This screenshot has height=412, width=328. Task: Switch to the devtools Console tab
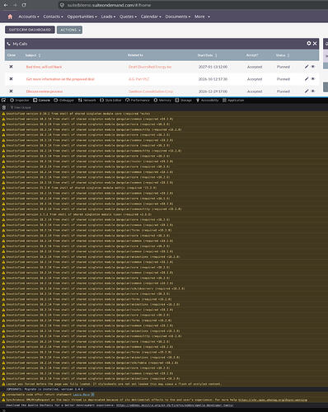(x=42, y=101)
